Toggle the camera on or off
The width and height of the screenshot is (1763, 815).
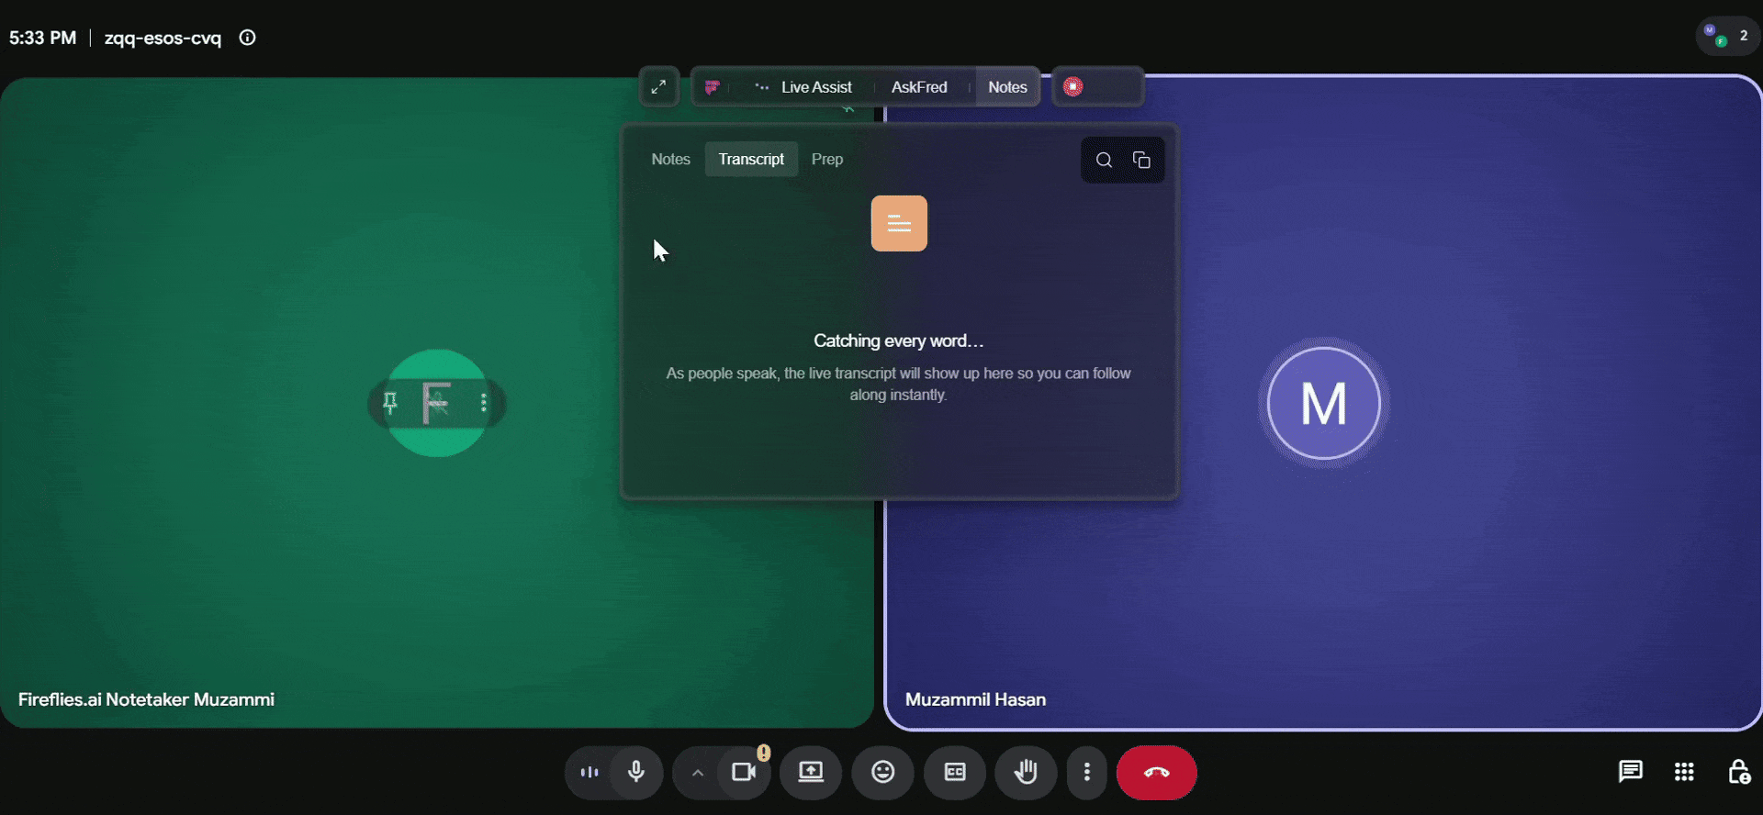point(744,773)
